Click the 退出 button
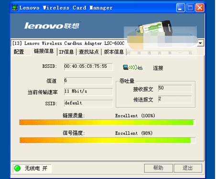216x179 pixels. point(188,168)
